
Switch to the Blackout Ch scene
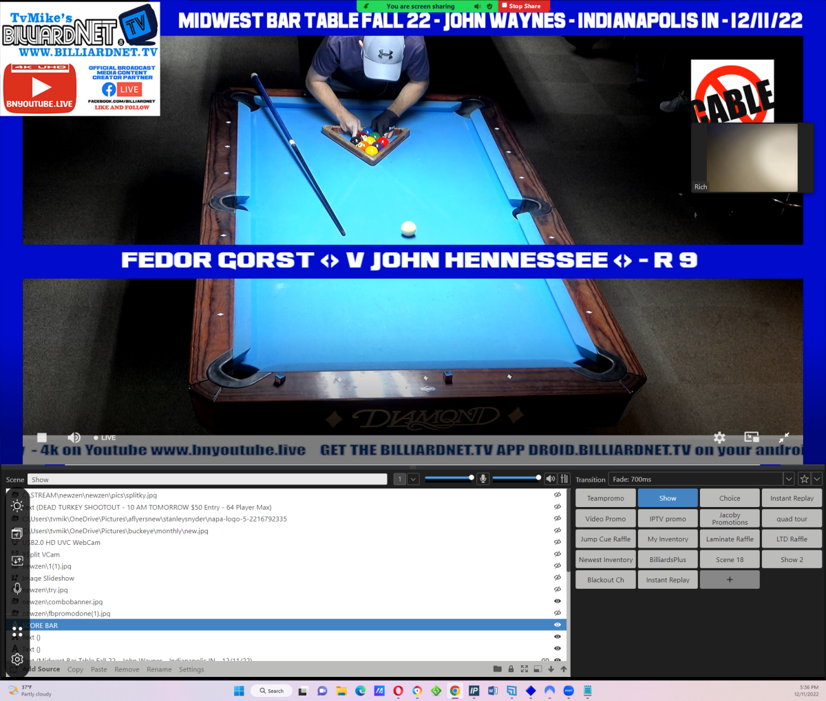(606, 580)
